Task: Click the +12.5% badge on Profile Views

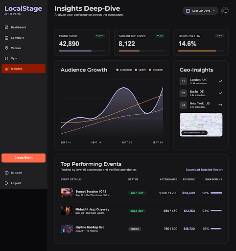Action: [100, 36]
